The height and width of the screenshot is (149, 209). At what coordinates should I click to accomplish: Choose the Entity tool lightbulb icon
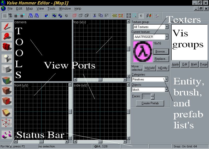point(7,59)
